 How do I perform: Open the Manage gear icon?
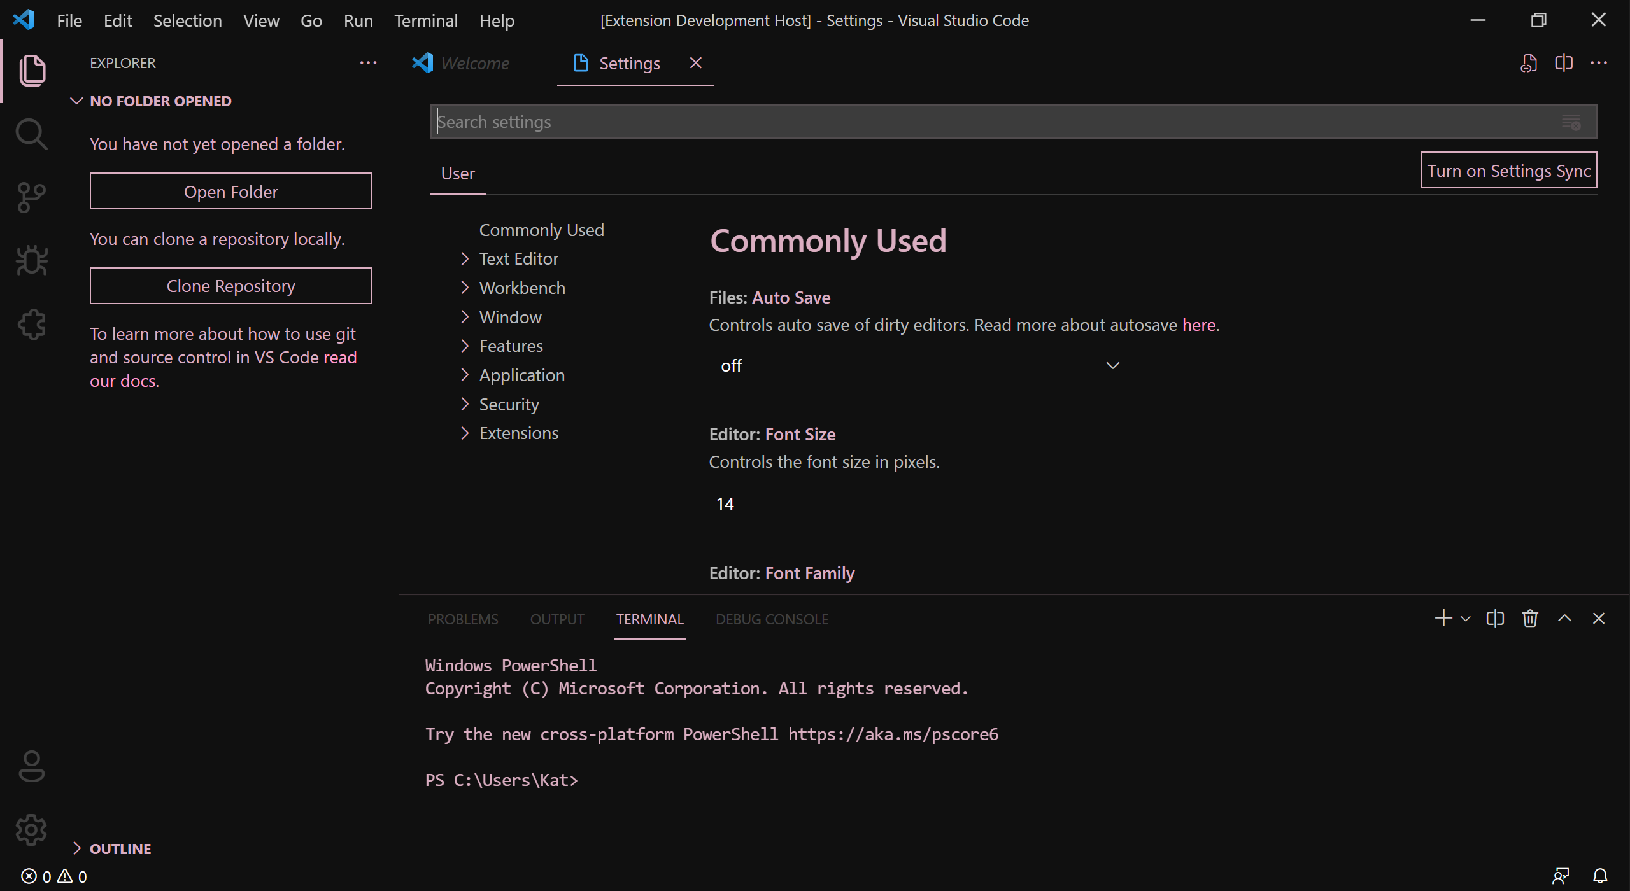tap(31, 830)
